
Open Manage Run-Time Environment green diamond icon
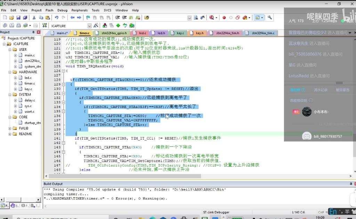118,25
